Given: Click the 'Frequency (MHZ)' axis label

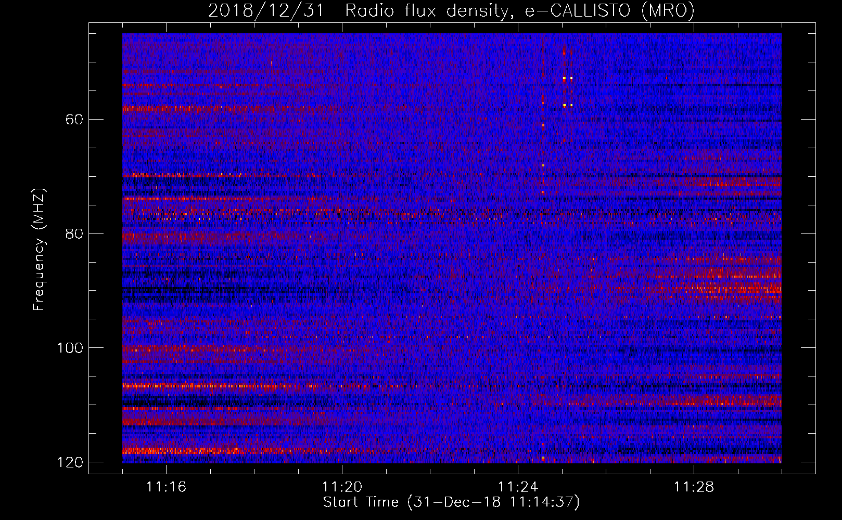Looking at the screenshot, I should click(39, 249).
